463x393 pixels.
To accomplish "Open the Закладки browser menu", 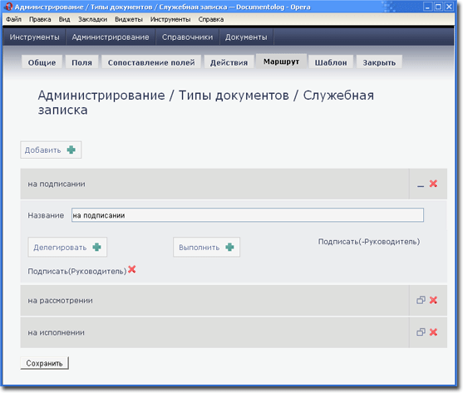I will (x=92, y=19).
